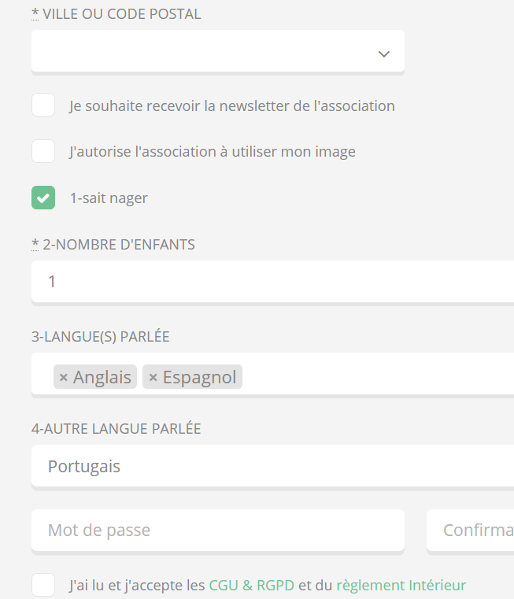Click the Espagnol language tag
The image size is (514, 599).
(x=200, y=378)
